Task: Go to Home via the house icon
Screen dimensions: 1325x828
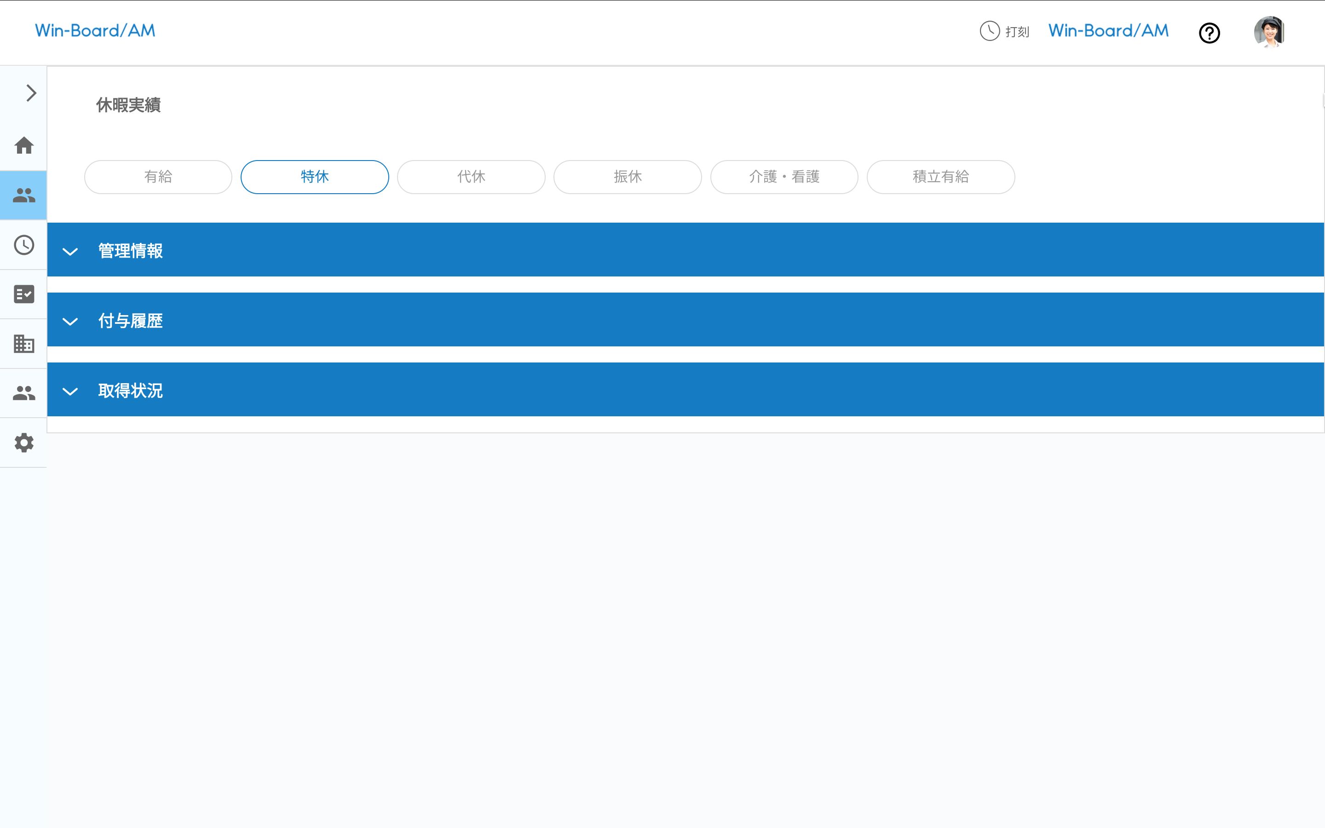Action: [x=24, y=146]
